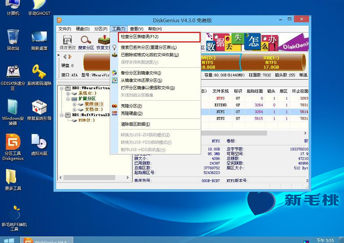Viewport: 344px width, 243px height.
Task: Select 文档(E:) in the disk tree
Action: pos(94,109)
